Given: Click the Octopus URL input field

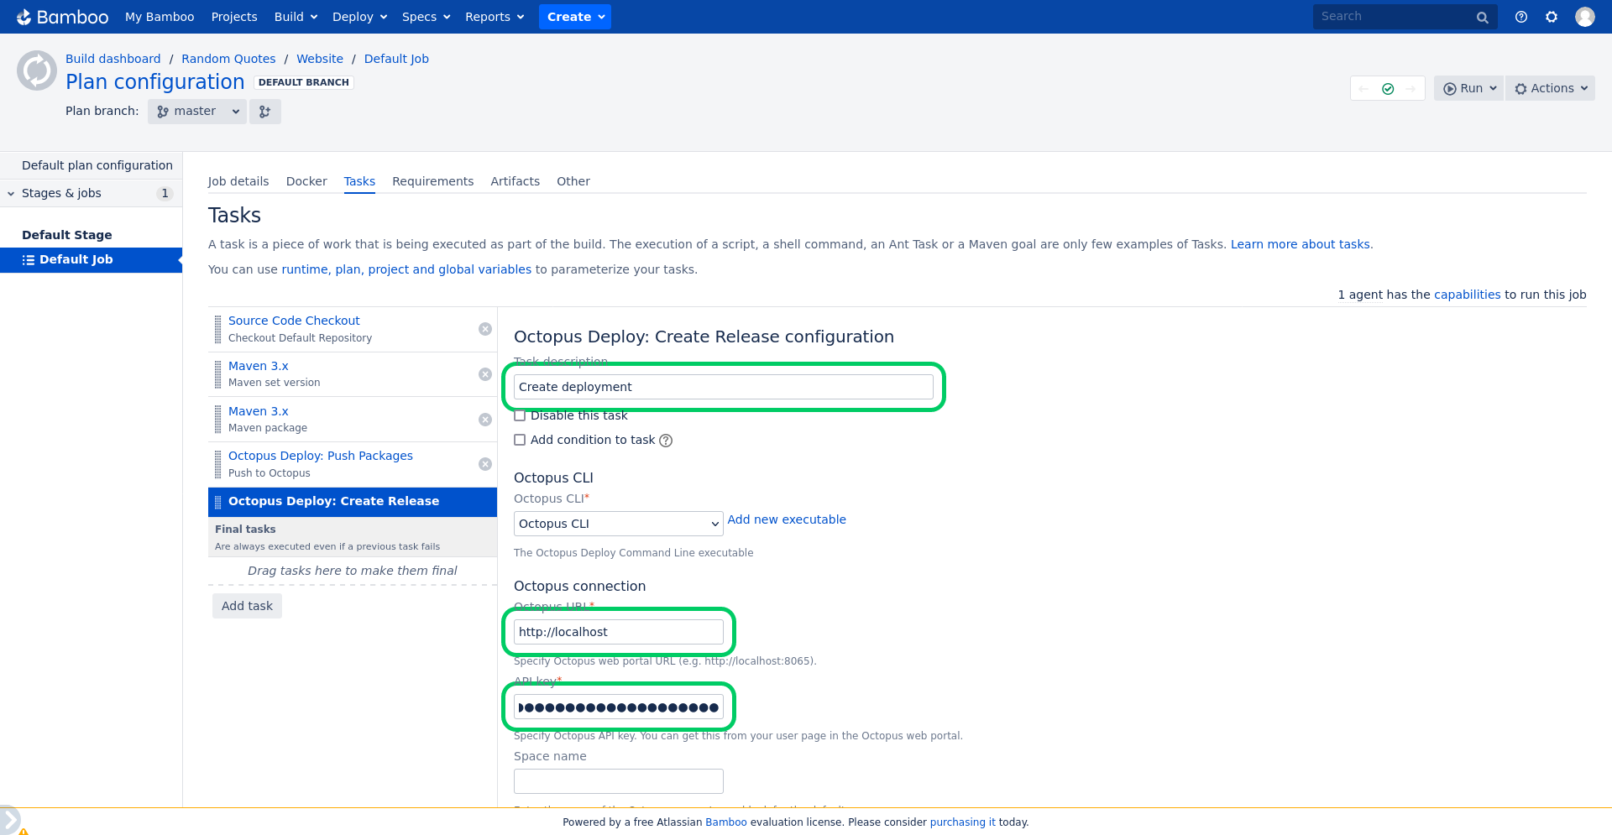Looking at the screenshot, I should pyautogui.click(x=619, y=632).
